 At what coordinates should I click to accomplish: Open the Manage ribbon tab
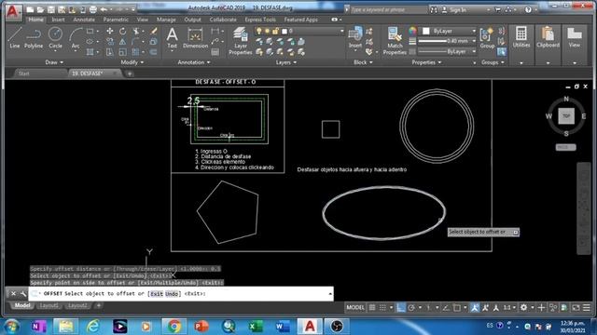tap(166, 20)
